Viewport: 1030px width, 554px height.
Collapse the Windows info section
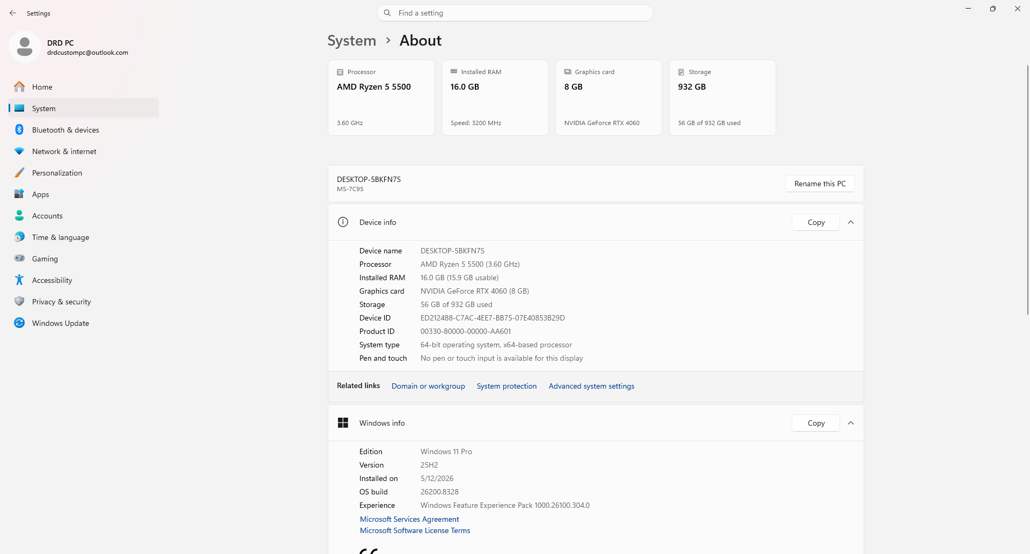coord(851,423)
